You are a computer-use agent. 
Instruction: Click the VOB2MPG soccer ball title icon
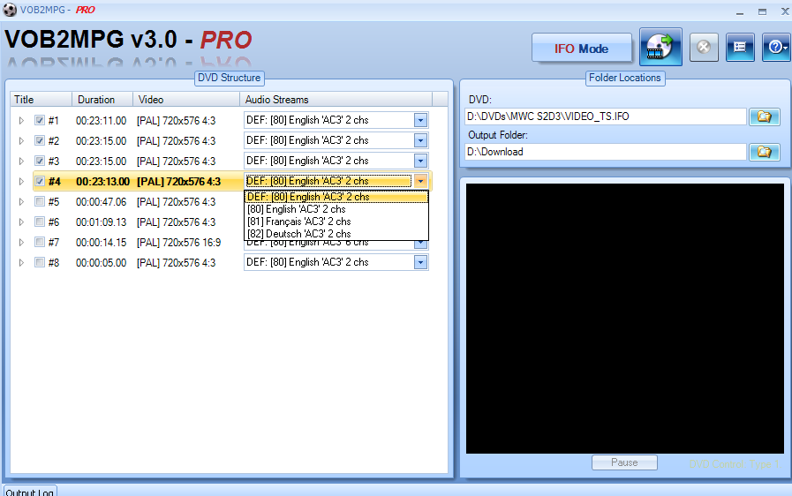coord(10,10)
